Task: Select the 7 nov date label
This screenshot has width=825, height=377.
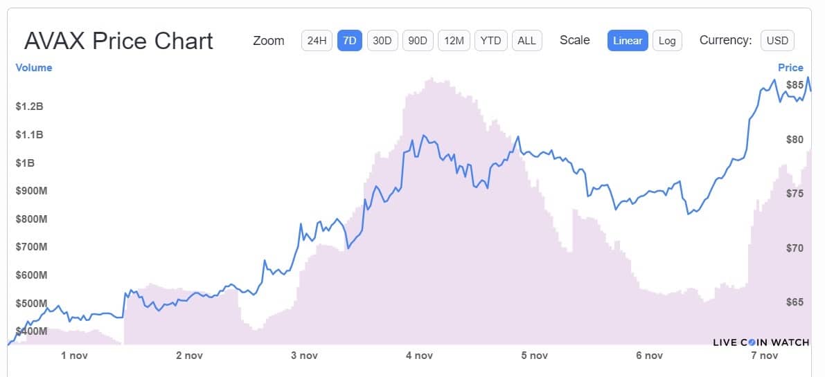Action: click(764, 356)
